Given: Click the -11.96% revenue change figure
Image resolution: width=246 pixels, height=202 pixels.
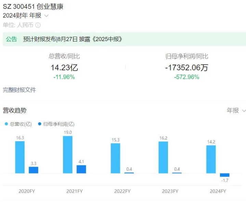Looking at the screenshot, I should (x=64, y=77).
